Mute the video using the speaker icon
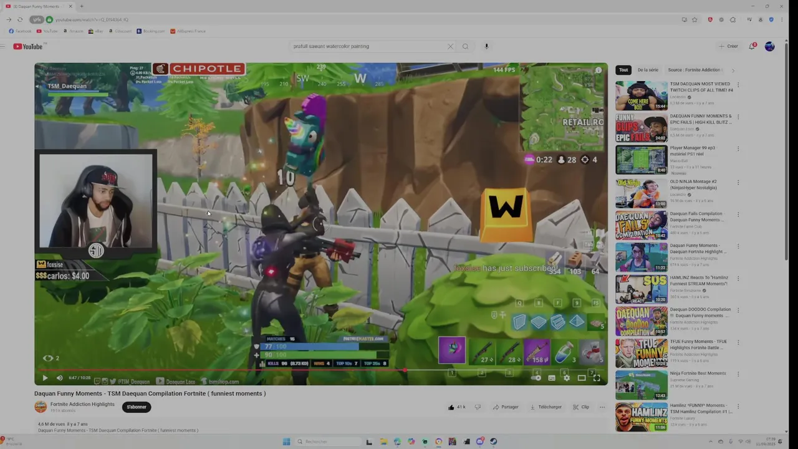This screenshot has height=449, width=798. pyautogui.click(x=60, y=378)
